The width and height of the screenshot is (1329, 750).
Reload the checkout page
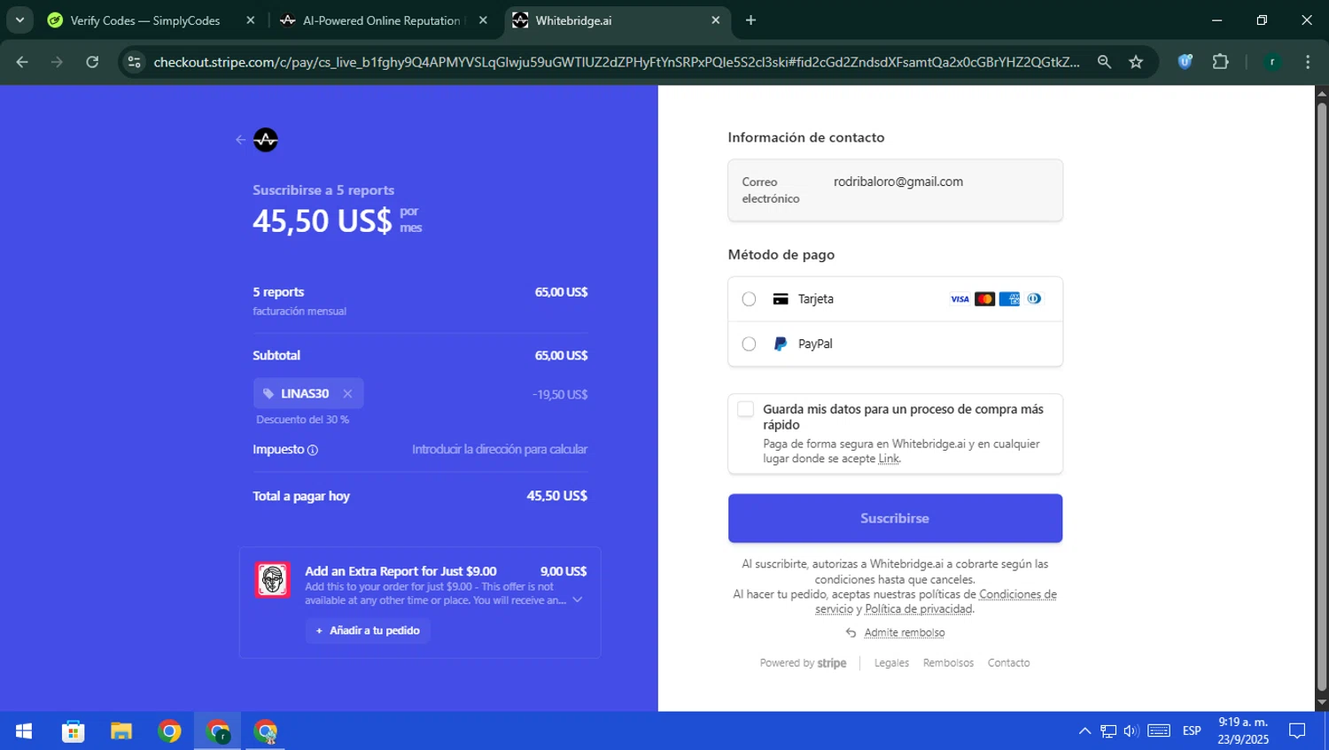(x=92, y=62)
